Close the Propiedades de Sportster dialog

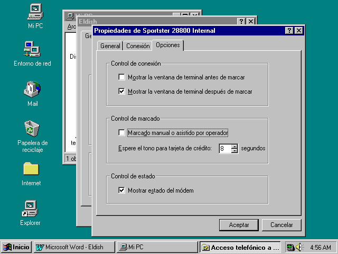[299, 31]
